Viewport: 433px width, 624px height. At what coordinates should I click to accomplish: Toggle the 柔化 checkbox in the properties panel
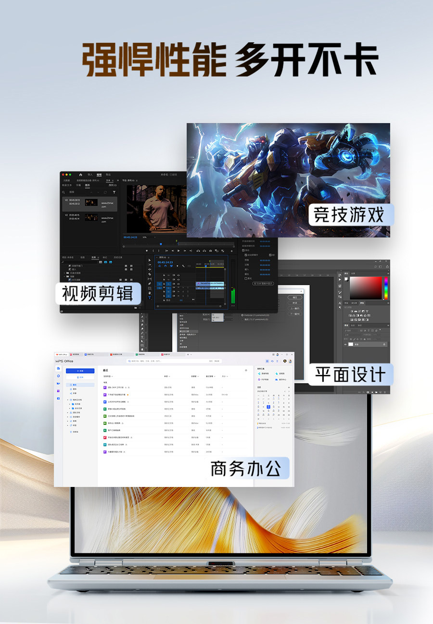246,278
